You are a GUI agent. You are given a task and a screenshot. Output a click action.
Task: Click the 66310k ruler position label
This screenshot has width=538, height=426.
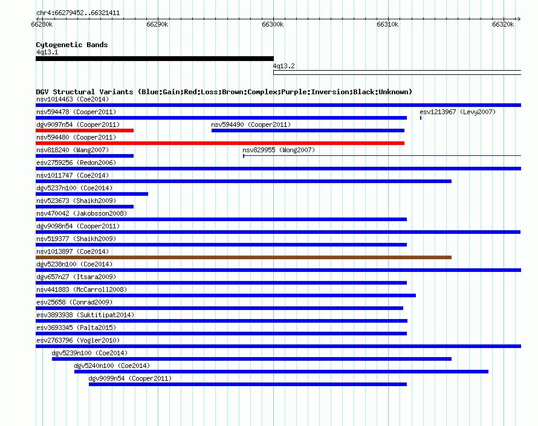(x=387, y=24)
